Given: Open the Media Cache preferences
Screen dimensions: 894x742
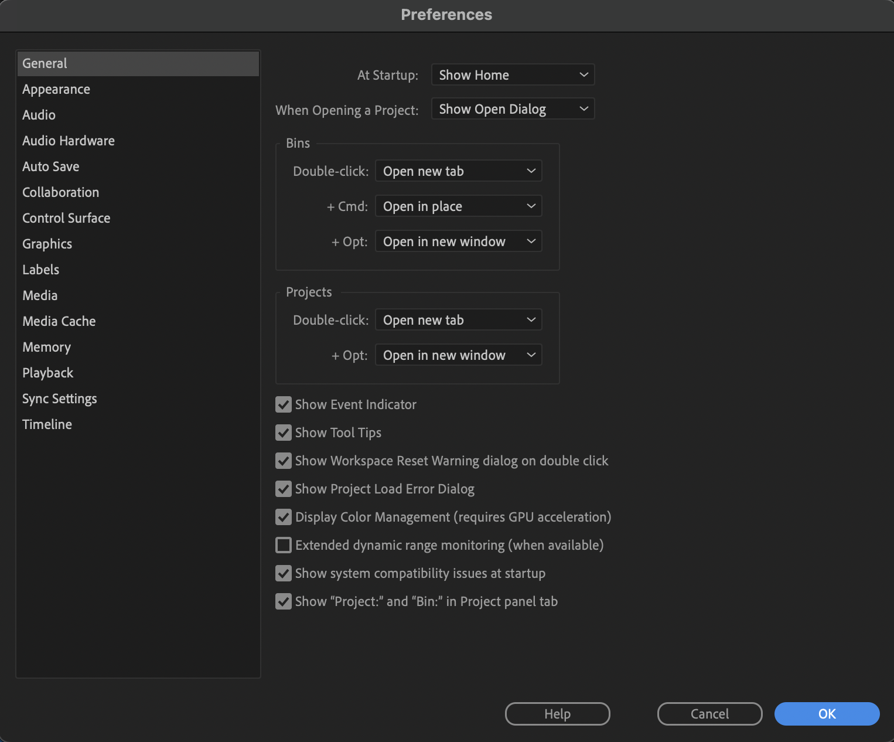Looking at the screenshot, I should pos(59,321).
